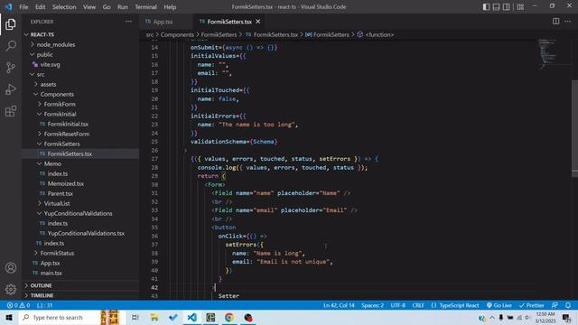This screenshot has height=325, width=578.
Task: Open main.tsx file in explorer
Action: coord(80,273)
